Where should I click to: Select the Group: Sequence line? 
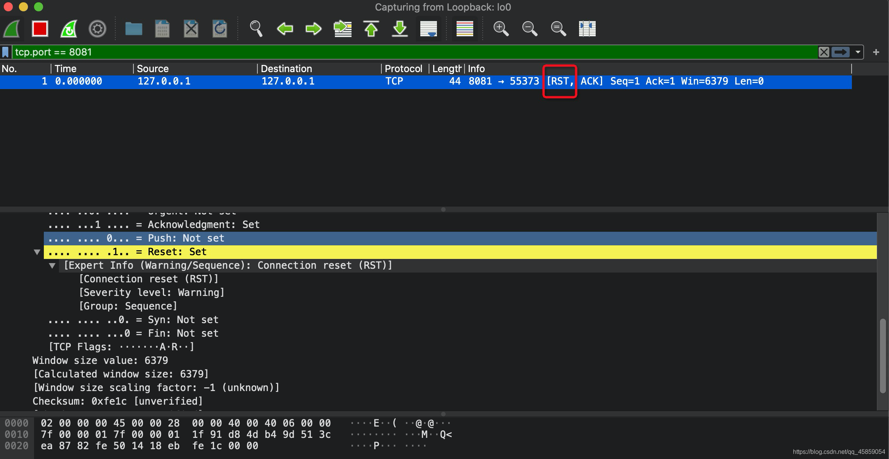click(x=128, y=306)
